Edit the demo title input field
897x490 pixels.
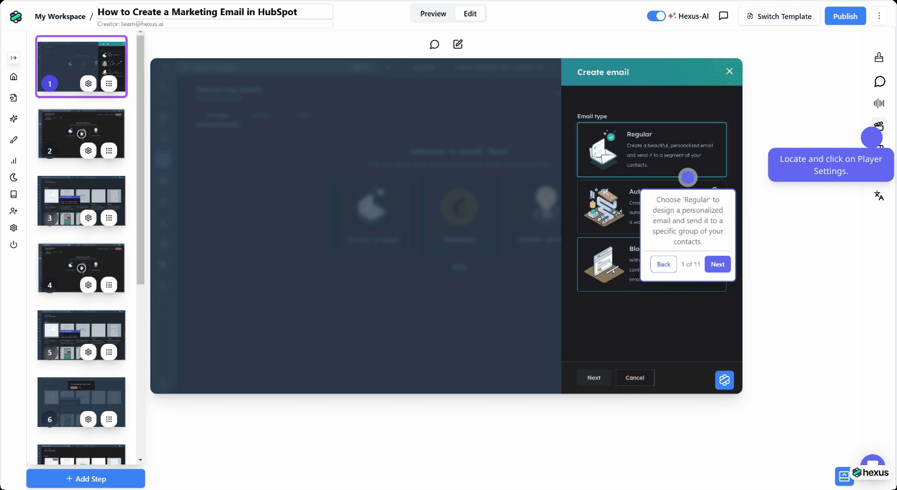[x=215, y=12]
